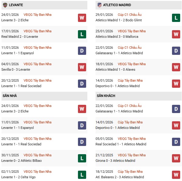Select the SÂN KHÁCH section header
182x181 pixels.
[106, 96]
